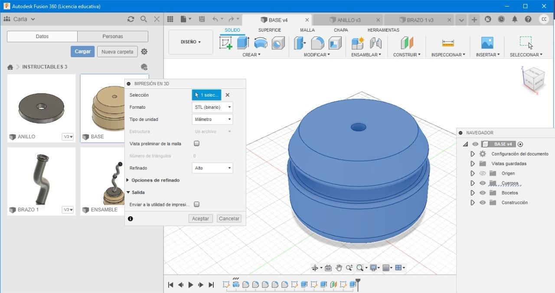
Task: Click the Extrude tool icon
Action: (x=243, y=42)
